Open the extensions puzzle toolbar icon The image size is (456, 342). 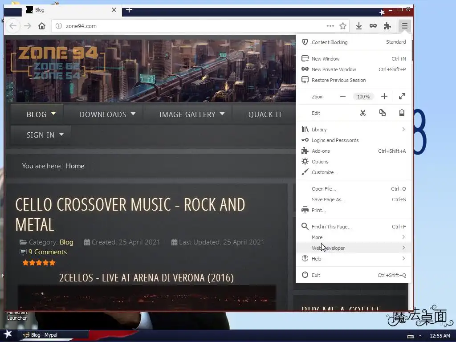[x=387, y=26]
